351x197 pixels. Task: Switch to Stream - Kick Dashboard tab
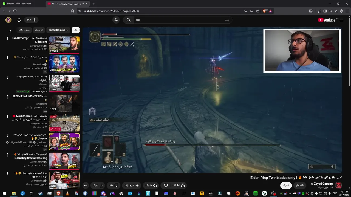22,4
